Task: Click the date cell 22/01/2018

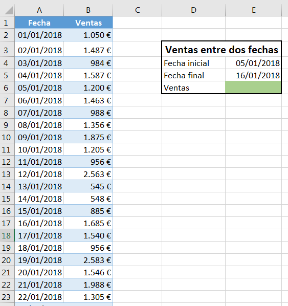Action: [x=39, y=297]
